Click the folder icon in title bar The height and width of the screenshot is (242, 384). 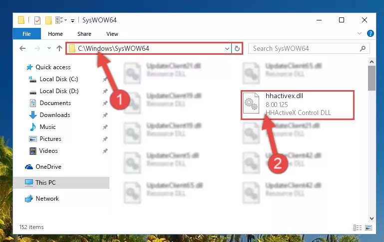[21, 20]
